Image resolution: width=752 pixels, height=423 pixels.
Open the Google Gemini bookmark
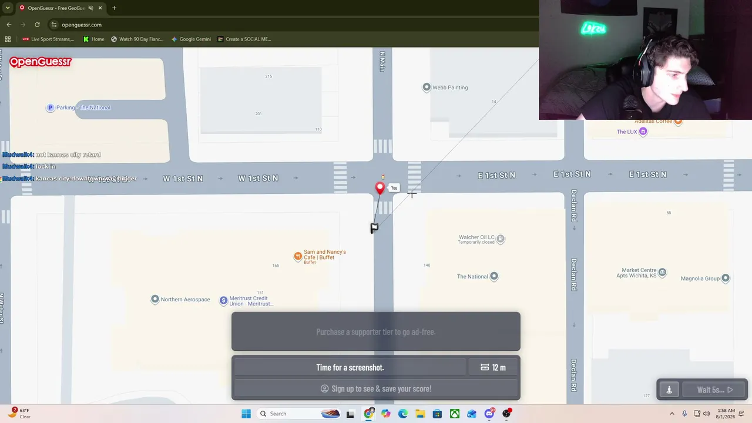click(191, 39)
